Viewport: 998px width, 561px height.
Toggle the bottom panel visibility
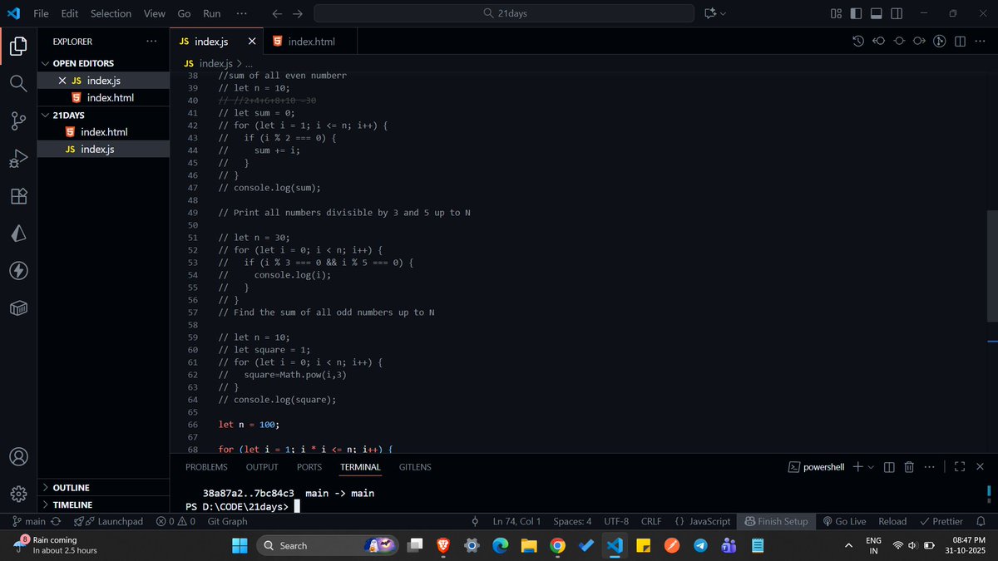coord(876,13)
